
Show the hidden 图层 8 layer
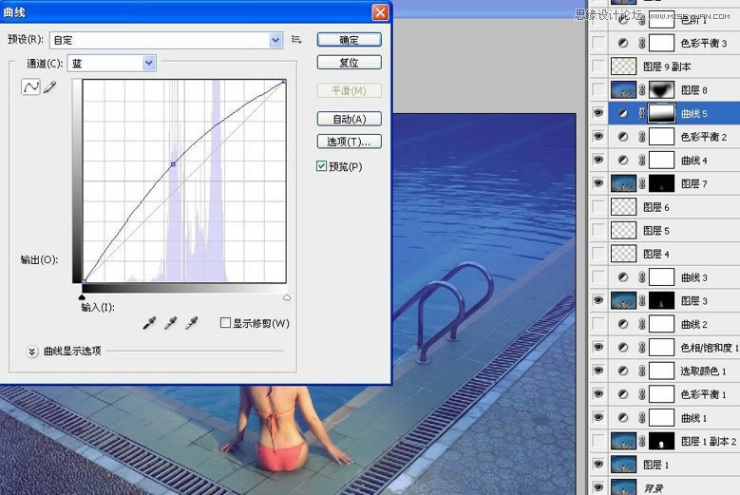point(598,90)
